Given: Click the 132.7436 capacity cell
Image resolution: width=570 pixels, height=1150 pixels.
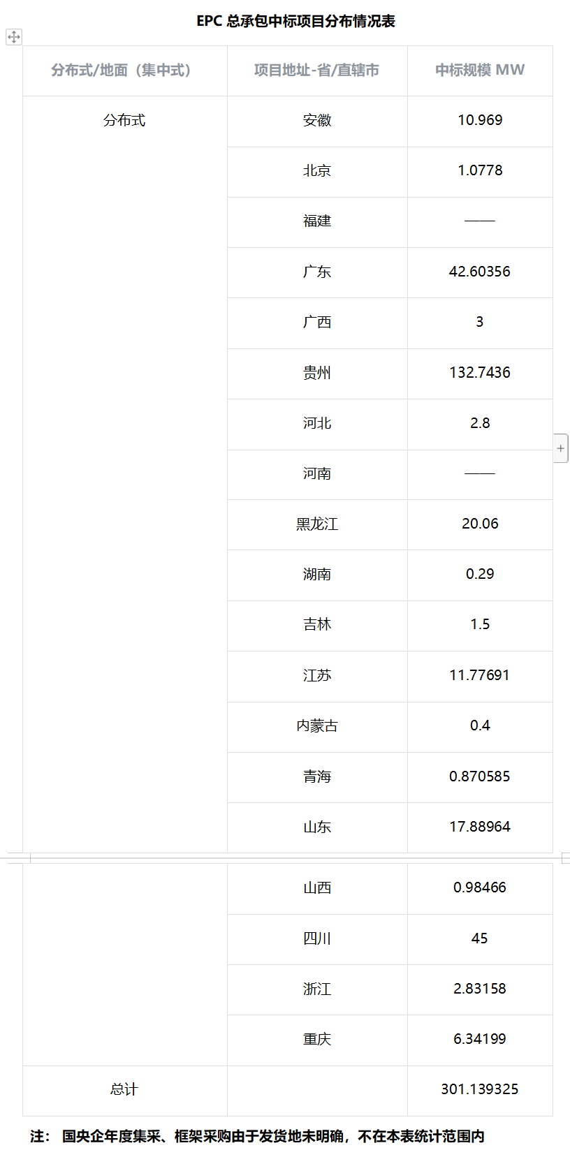Looking at the screenshot, I should [x=480, y=373].
